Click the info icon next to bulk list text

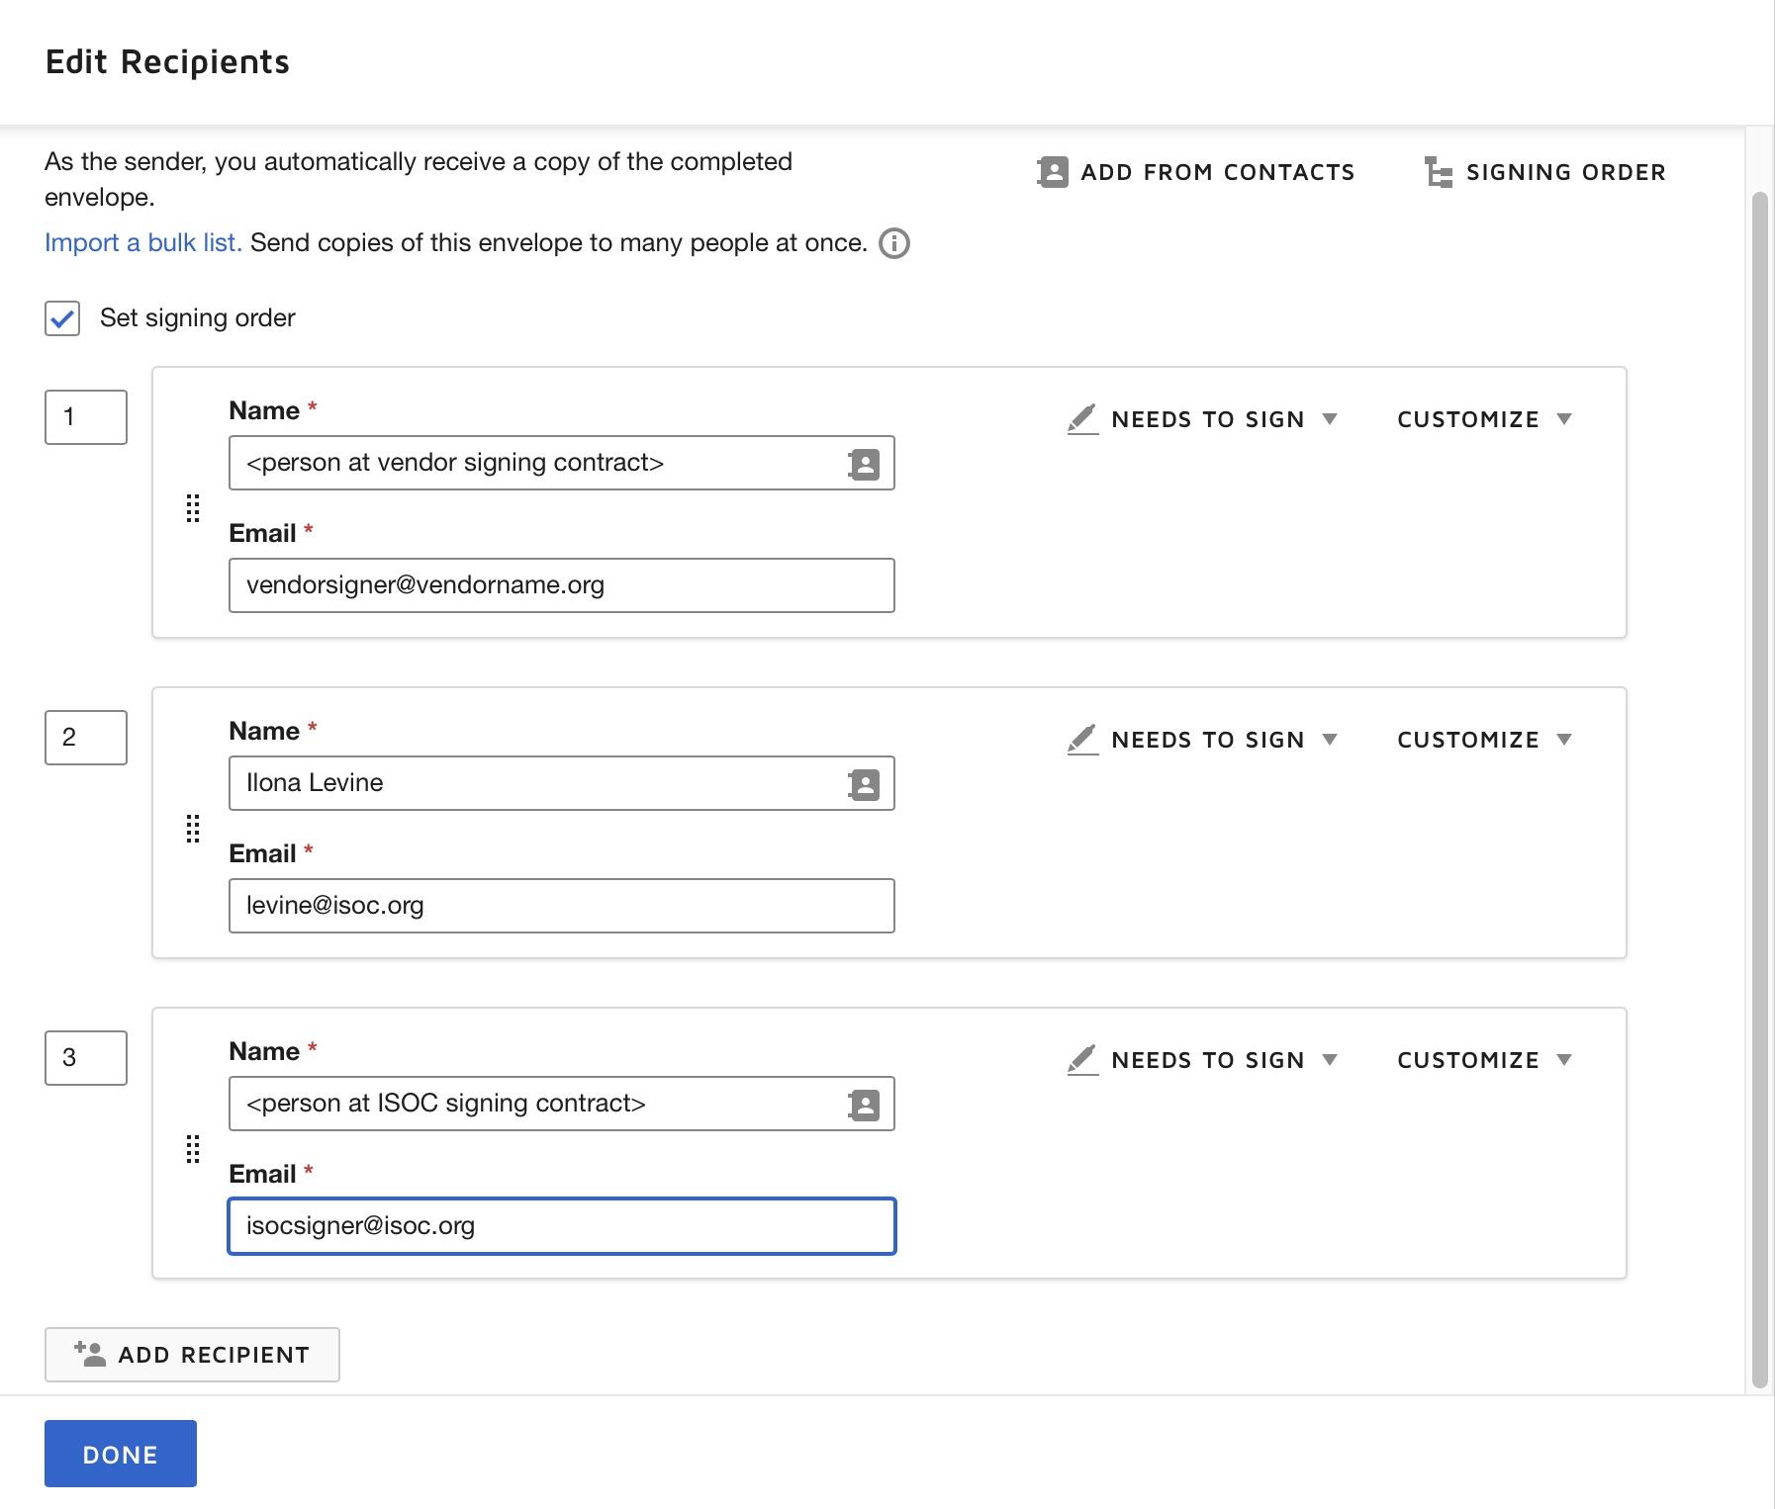tap(894, 243)
